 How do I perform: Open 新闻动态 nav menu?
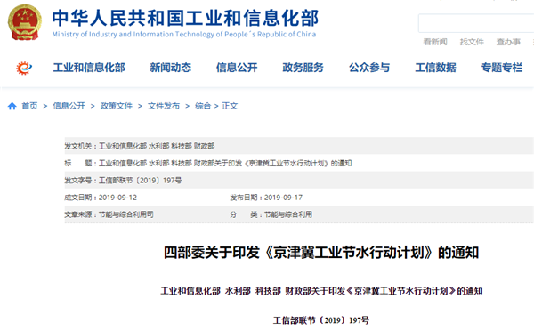(x=171, y=68)
